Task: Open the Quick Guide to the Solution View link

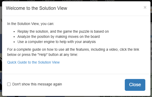Action: (x=33, y=62)
